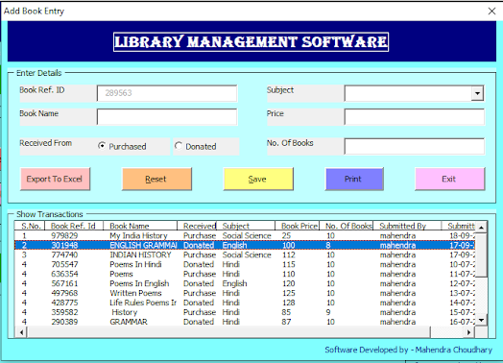Select the GRAMMAR row with ID 290389
Image resolution: width=503 pixels, height=363 pixels.
tap(245, 322)
